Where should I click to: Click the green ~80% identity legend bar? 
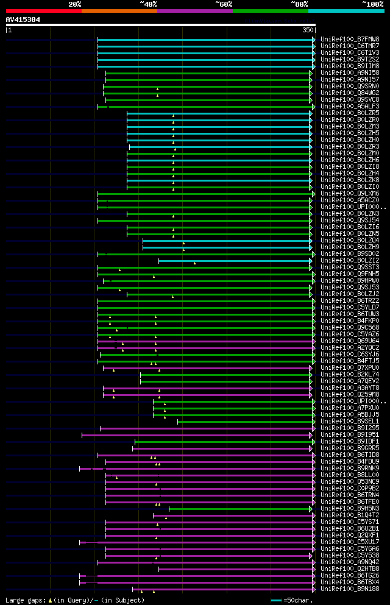(271, 11)
